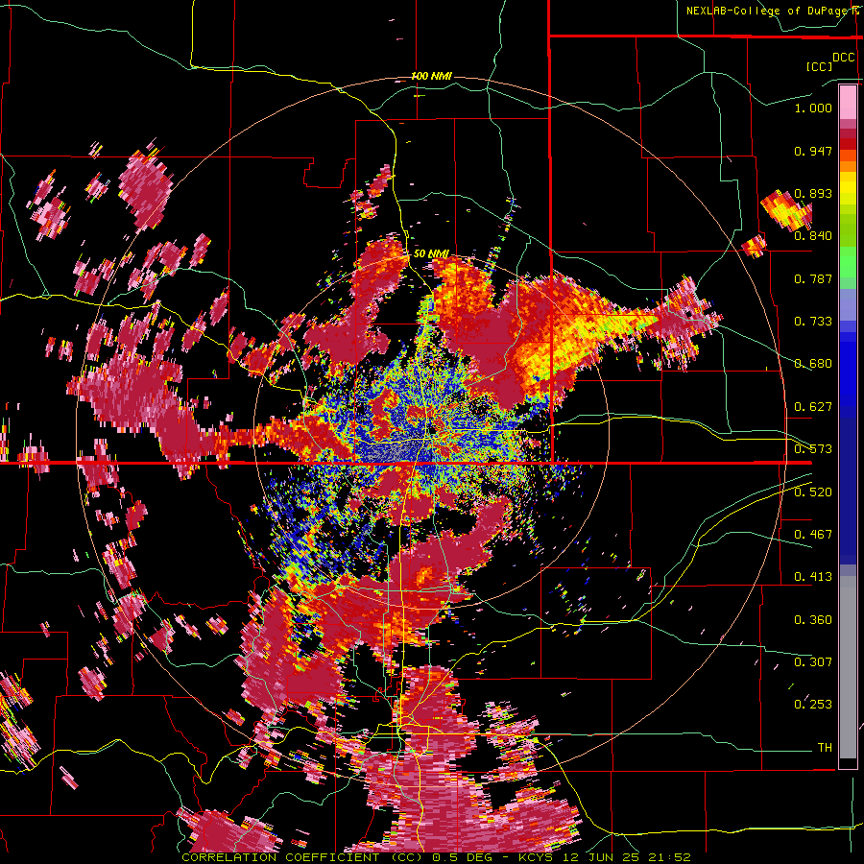Pick the light pink swatch beside 1.000
Viewport: 864px width, 864px height.
coord(848,102)
